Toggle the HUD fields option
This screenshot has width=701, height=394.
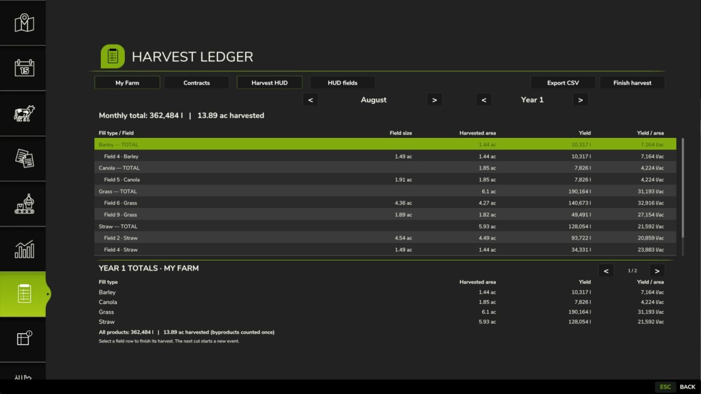click(x=343, y=83)
